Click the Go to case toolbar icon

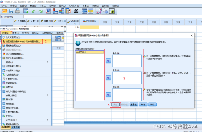tap(48, 11)
